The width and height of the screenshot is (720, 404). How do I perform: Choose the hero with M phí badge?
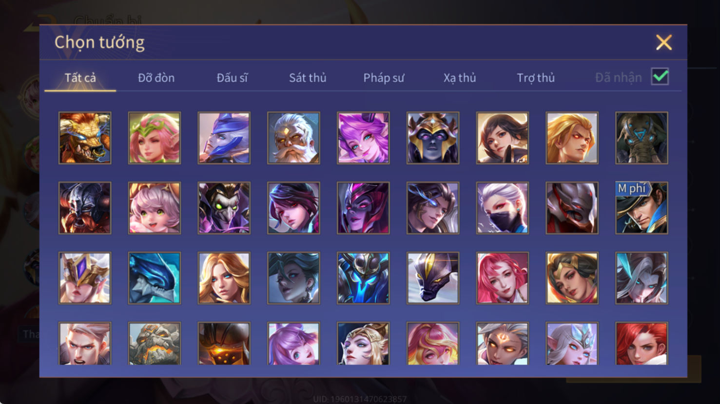click(642, 208)
